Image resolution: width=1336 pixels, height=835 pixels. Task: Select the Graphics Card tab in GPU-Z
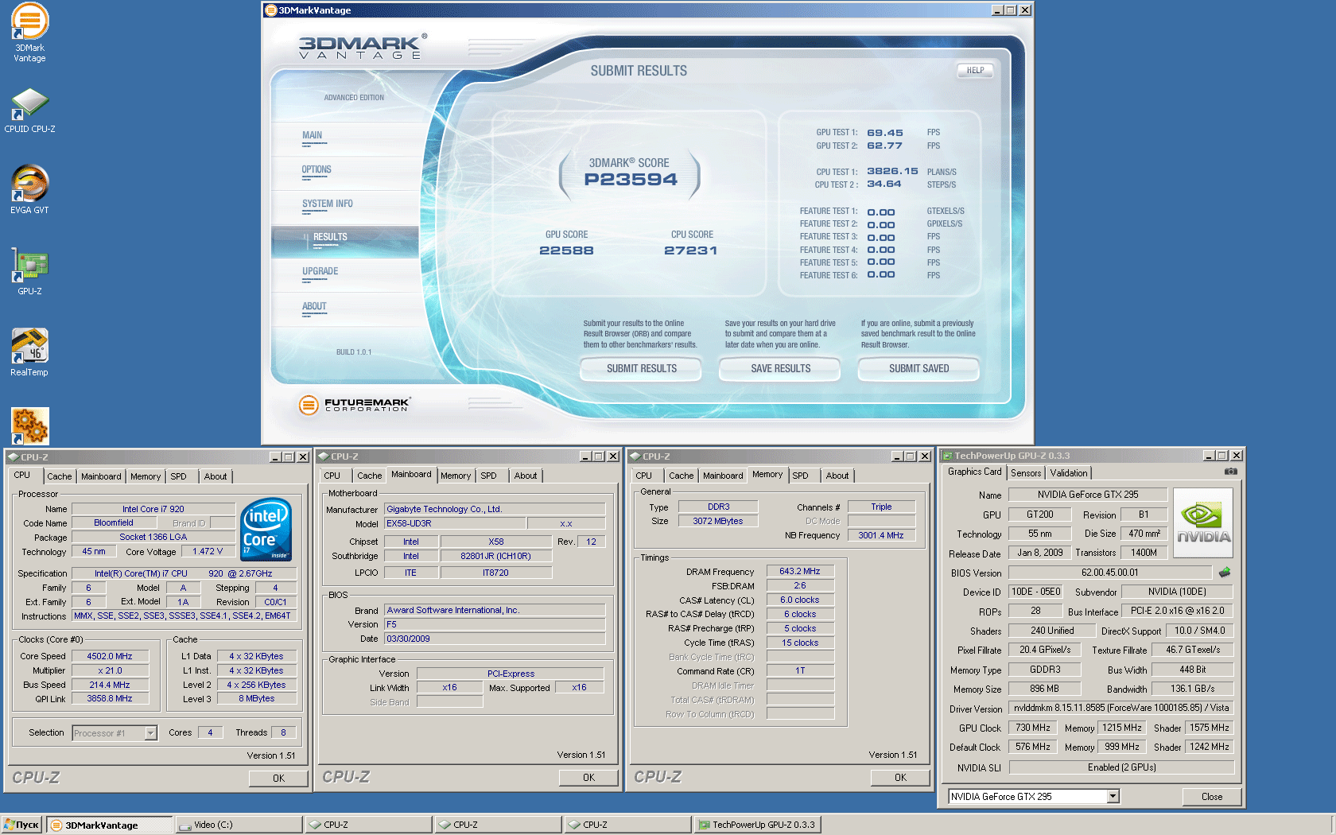coord(974,472)
